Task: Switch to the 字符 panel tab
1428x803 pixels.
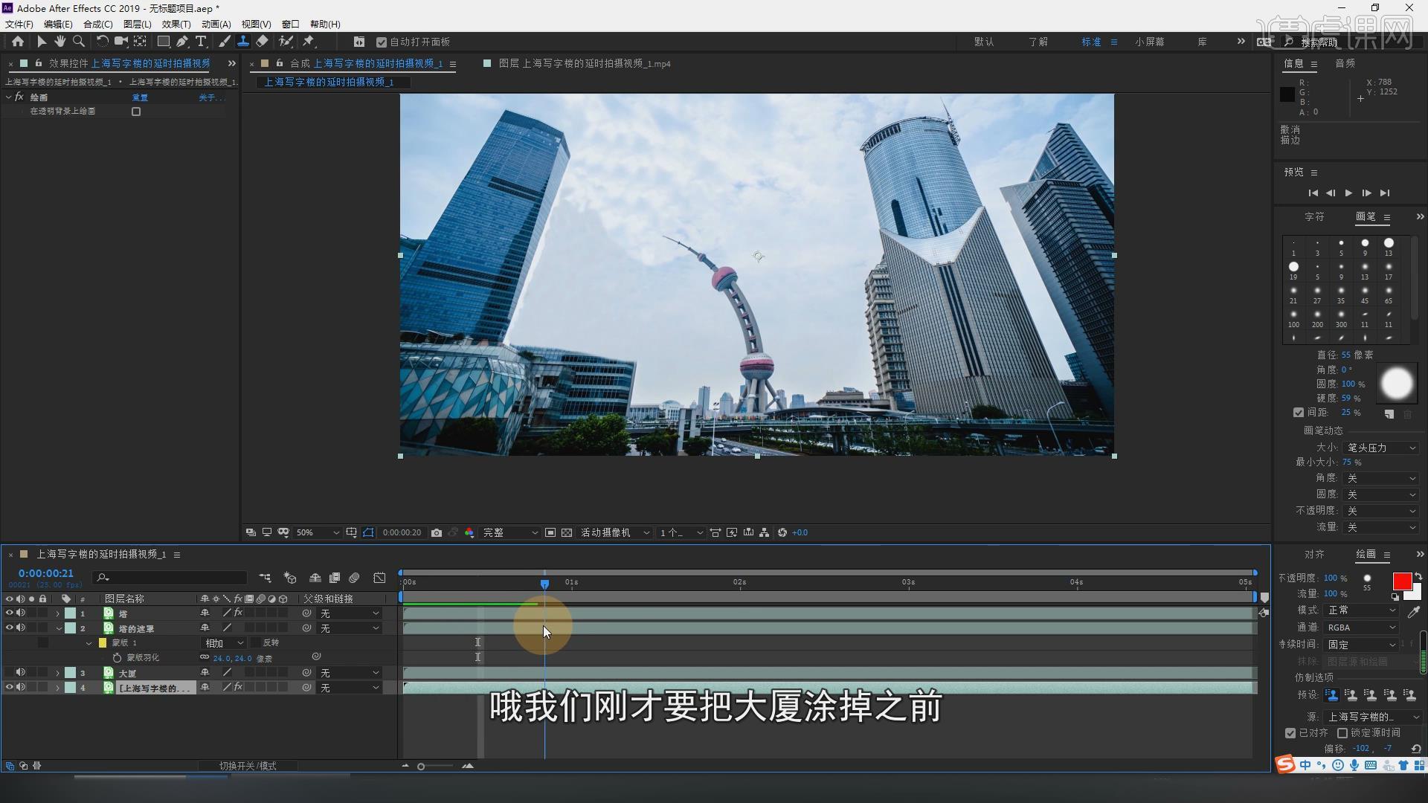Action: (x=1314, y=216)
